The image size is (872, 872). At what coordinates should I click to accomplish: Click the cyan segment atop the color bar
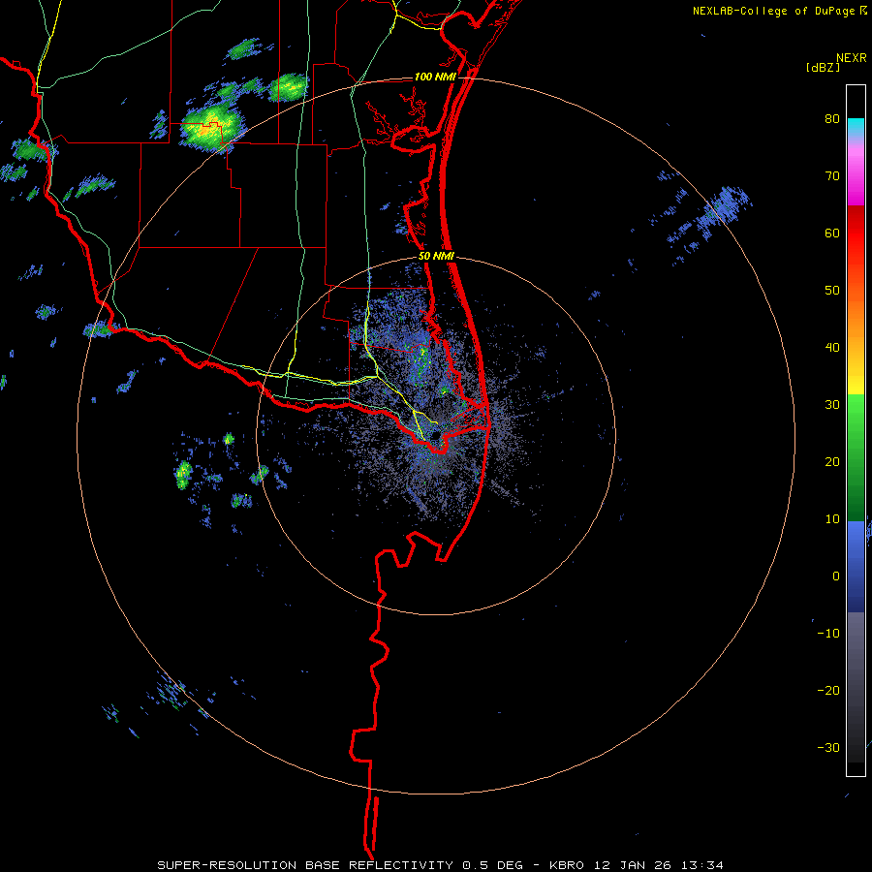[x=856, y=127]
